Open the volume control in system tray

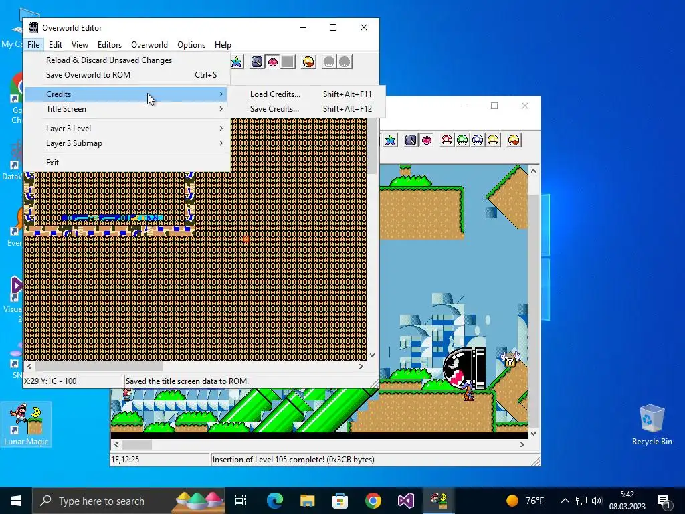(597, 501)
